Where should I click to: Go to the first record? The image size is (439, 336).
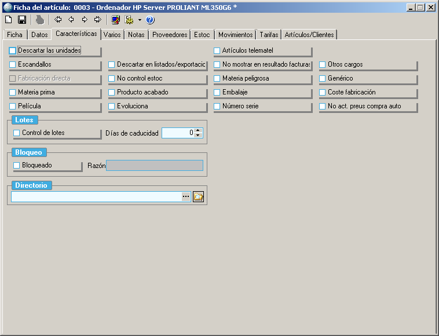tap(58, 20)
